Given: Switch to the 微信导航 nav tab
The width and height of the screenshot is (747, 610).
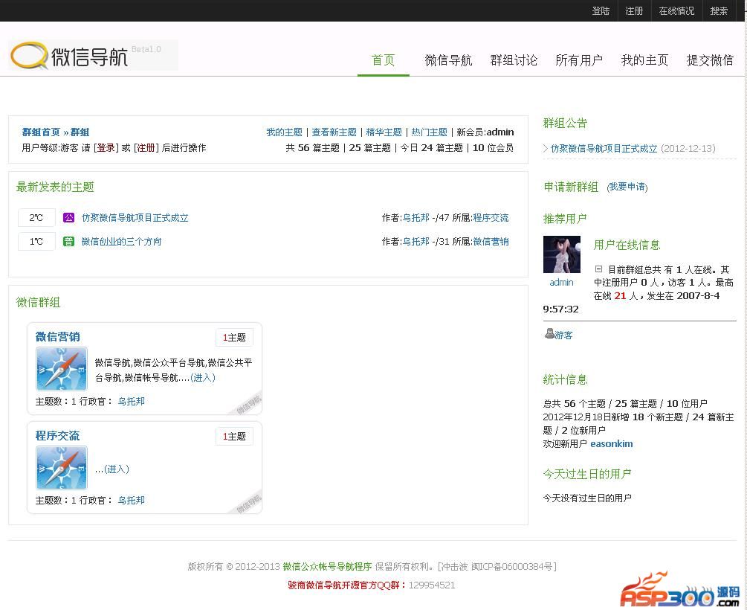Looking at the screenshot, I should pos(448,60).
